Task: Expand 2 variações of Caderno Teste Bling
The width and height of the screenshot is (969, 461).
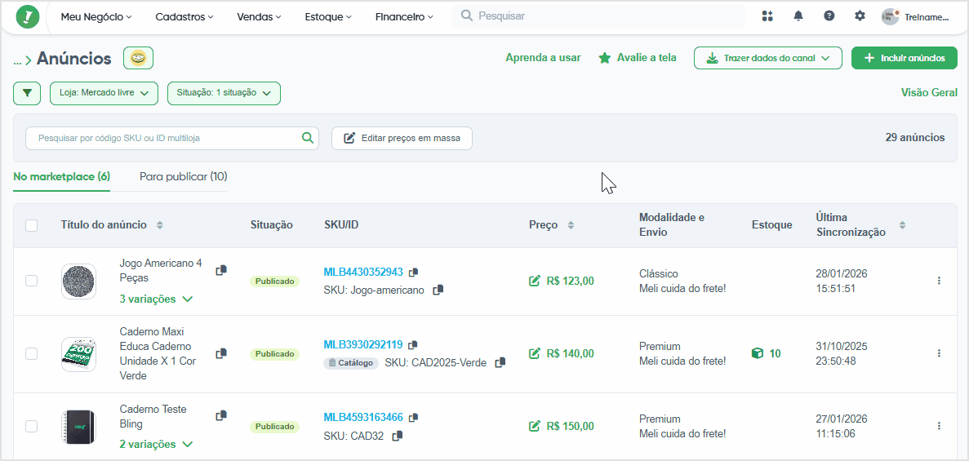Action: pyautogui.click(x=157, y=445)
